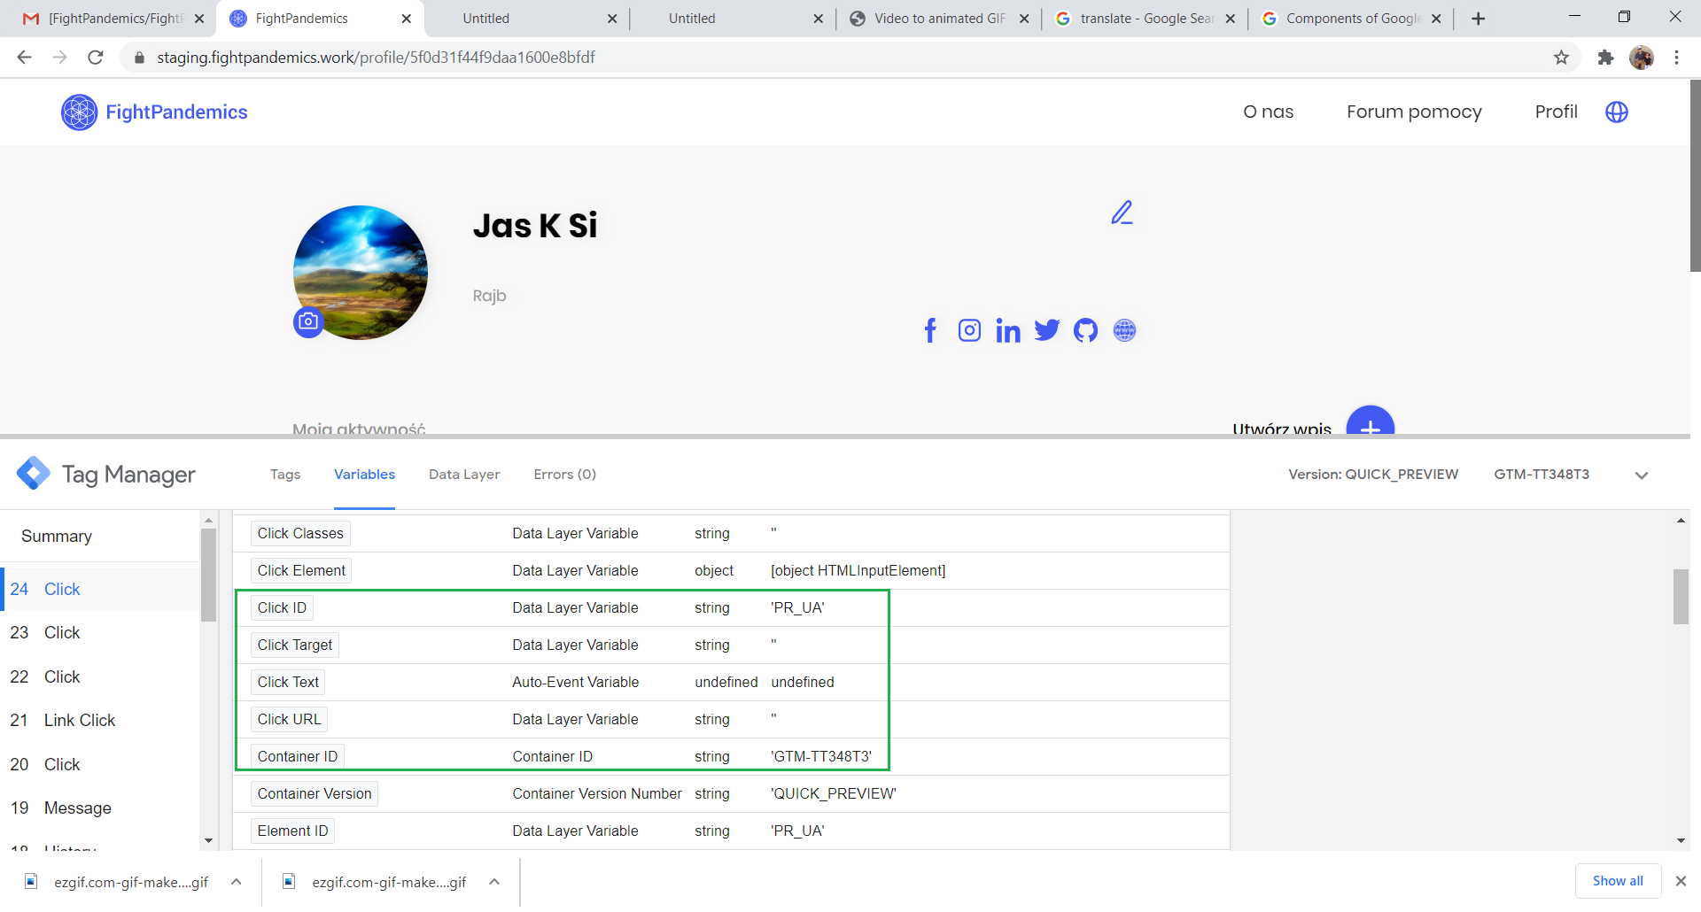The height and width of the screenshot is (912, 1701).
Task: Open the Profil menu link
Action: (1556, 112)
